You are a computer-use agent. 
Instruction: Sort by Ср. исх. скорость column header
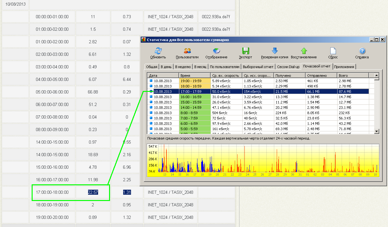coord(258,76)
